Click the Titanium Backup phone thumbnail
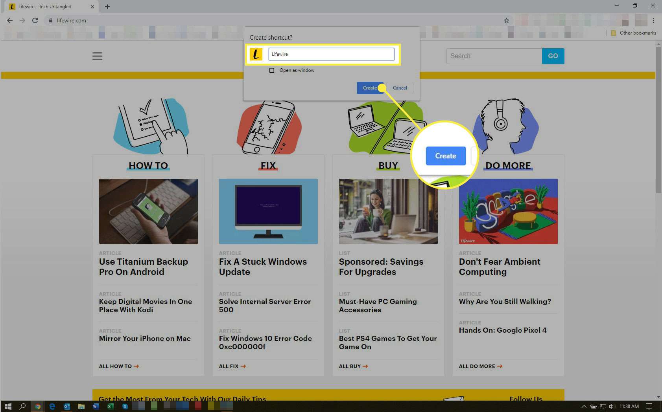The height and width of the screenshot is (412, 662). pyautogui.click(x=148, y=211)
